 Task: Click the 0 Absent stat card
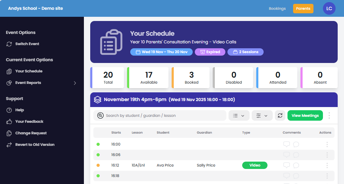pos(319,78)
